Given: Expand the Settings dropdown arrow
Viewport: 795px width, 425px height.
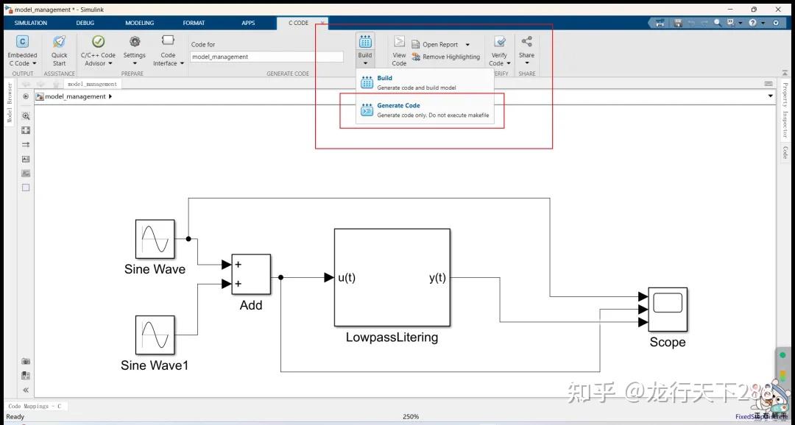Looking at the screenshot, I should coord(135,64).
